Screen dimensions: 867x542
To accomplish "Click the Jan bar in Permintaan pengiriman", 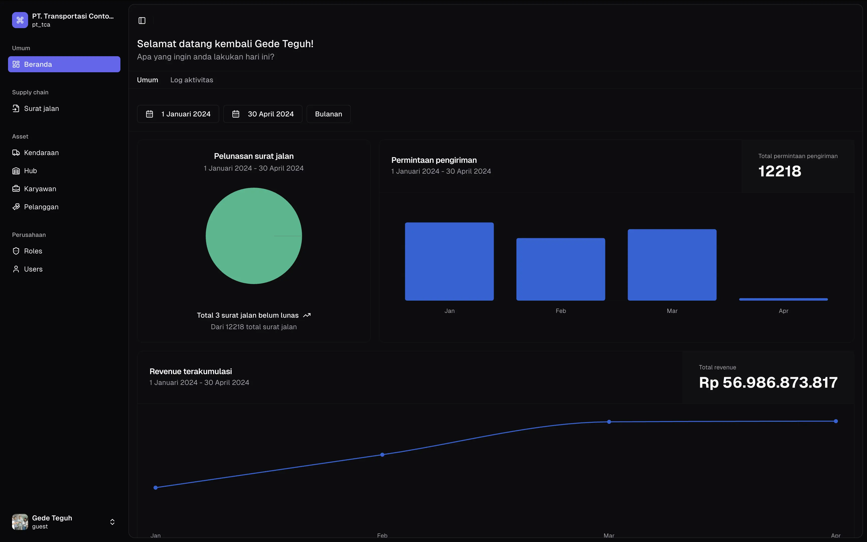I will (449, 261).
